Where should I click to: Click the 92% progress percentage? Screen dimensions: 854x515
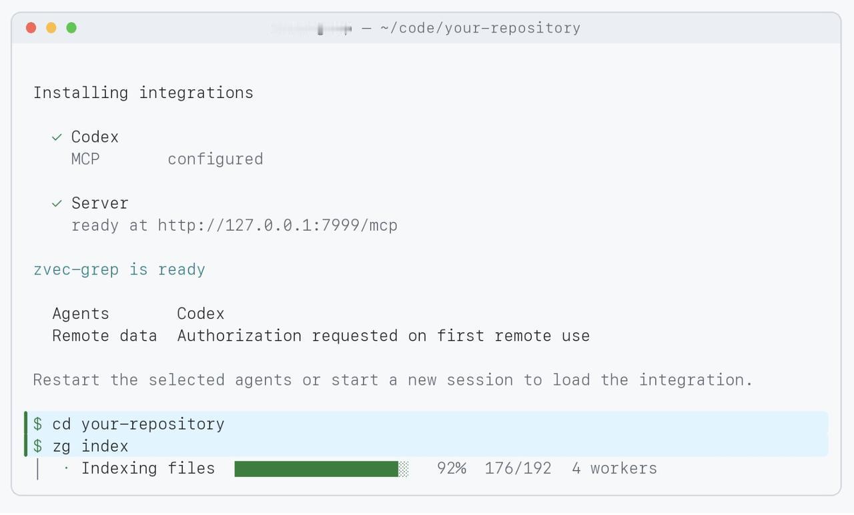[x=452, y=468]
